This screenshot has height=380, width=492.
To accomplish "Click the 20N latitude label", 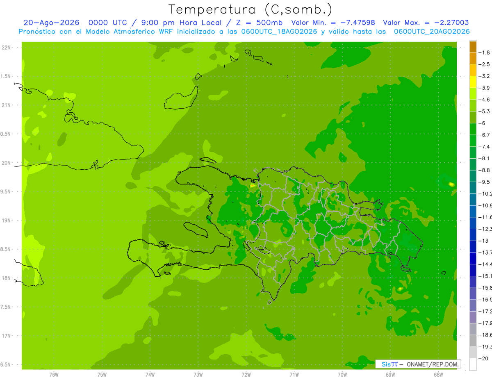I will tap(7, 163).
